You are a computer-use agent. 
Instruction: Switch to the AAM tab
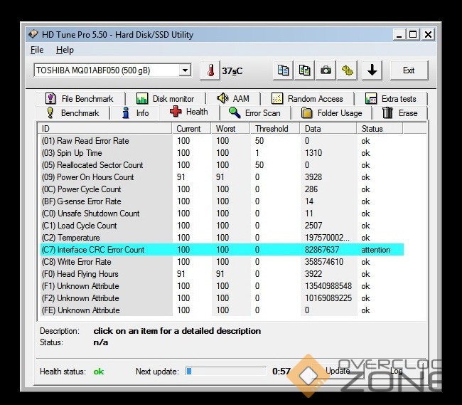pos(233,98)
